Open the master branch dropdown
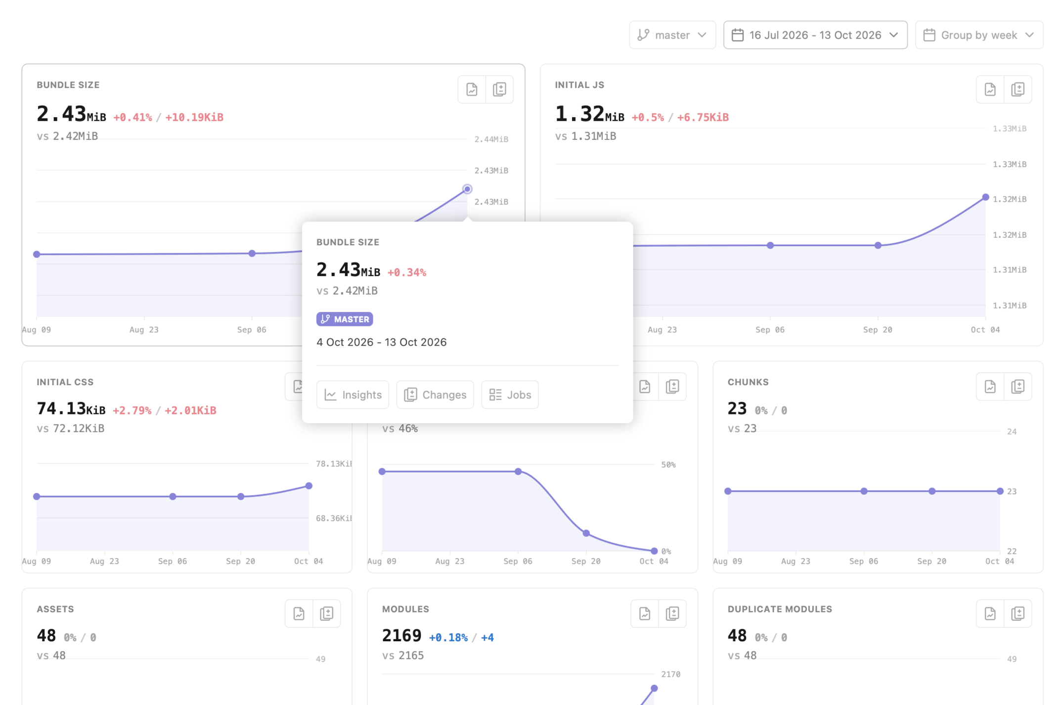This screenshot has height=705, width=1059. (672, 35)
